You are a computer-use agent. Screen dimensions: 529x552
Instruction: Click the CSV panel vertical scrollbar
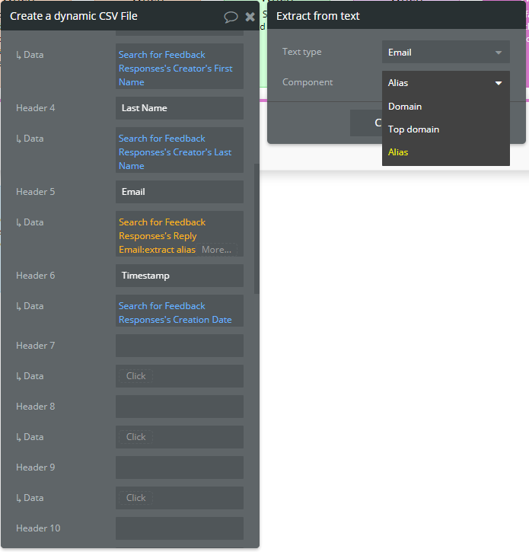(x=257, y=229)
